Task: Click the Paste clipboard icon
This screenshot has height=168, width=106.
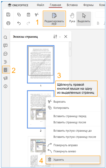Action: coord(28,15)
